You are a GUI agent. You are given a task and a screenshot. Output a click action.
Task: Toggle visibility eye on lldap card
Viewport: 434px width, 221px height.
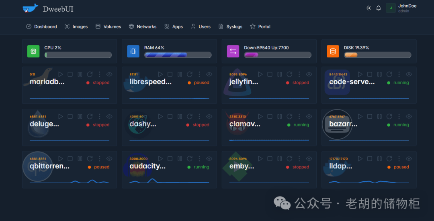point(409,158)
